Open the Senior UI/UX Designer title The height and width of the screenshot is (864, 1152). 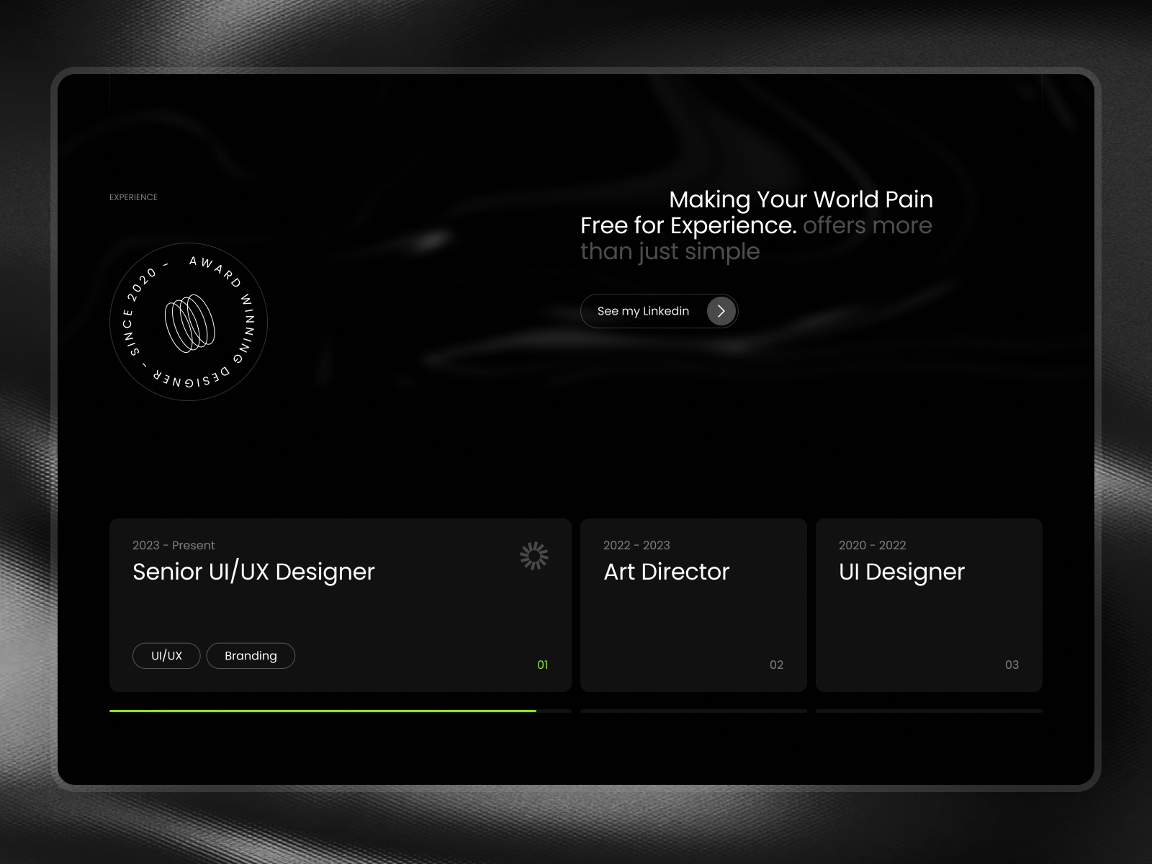click(253, 572)
